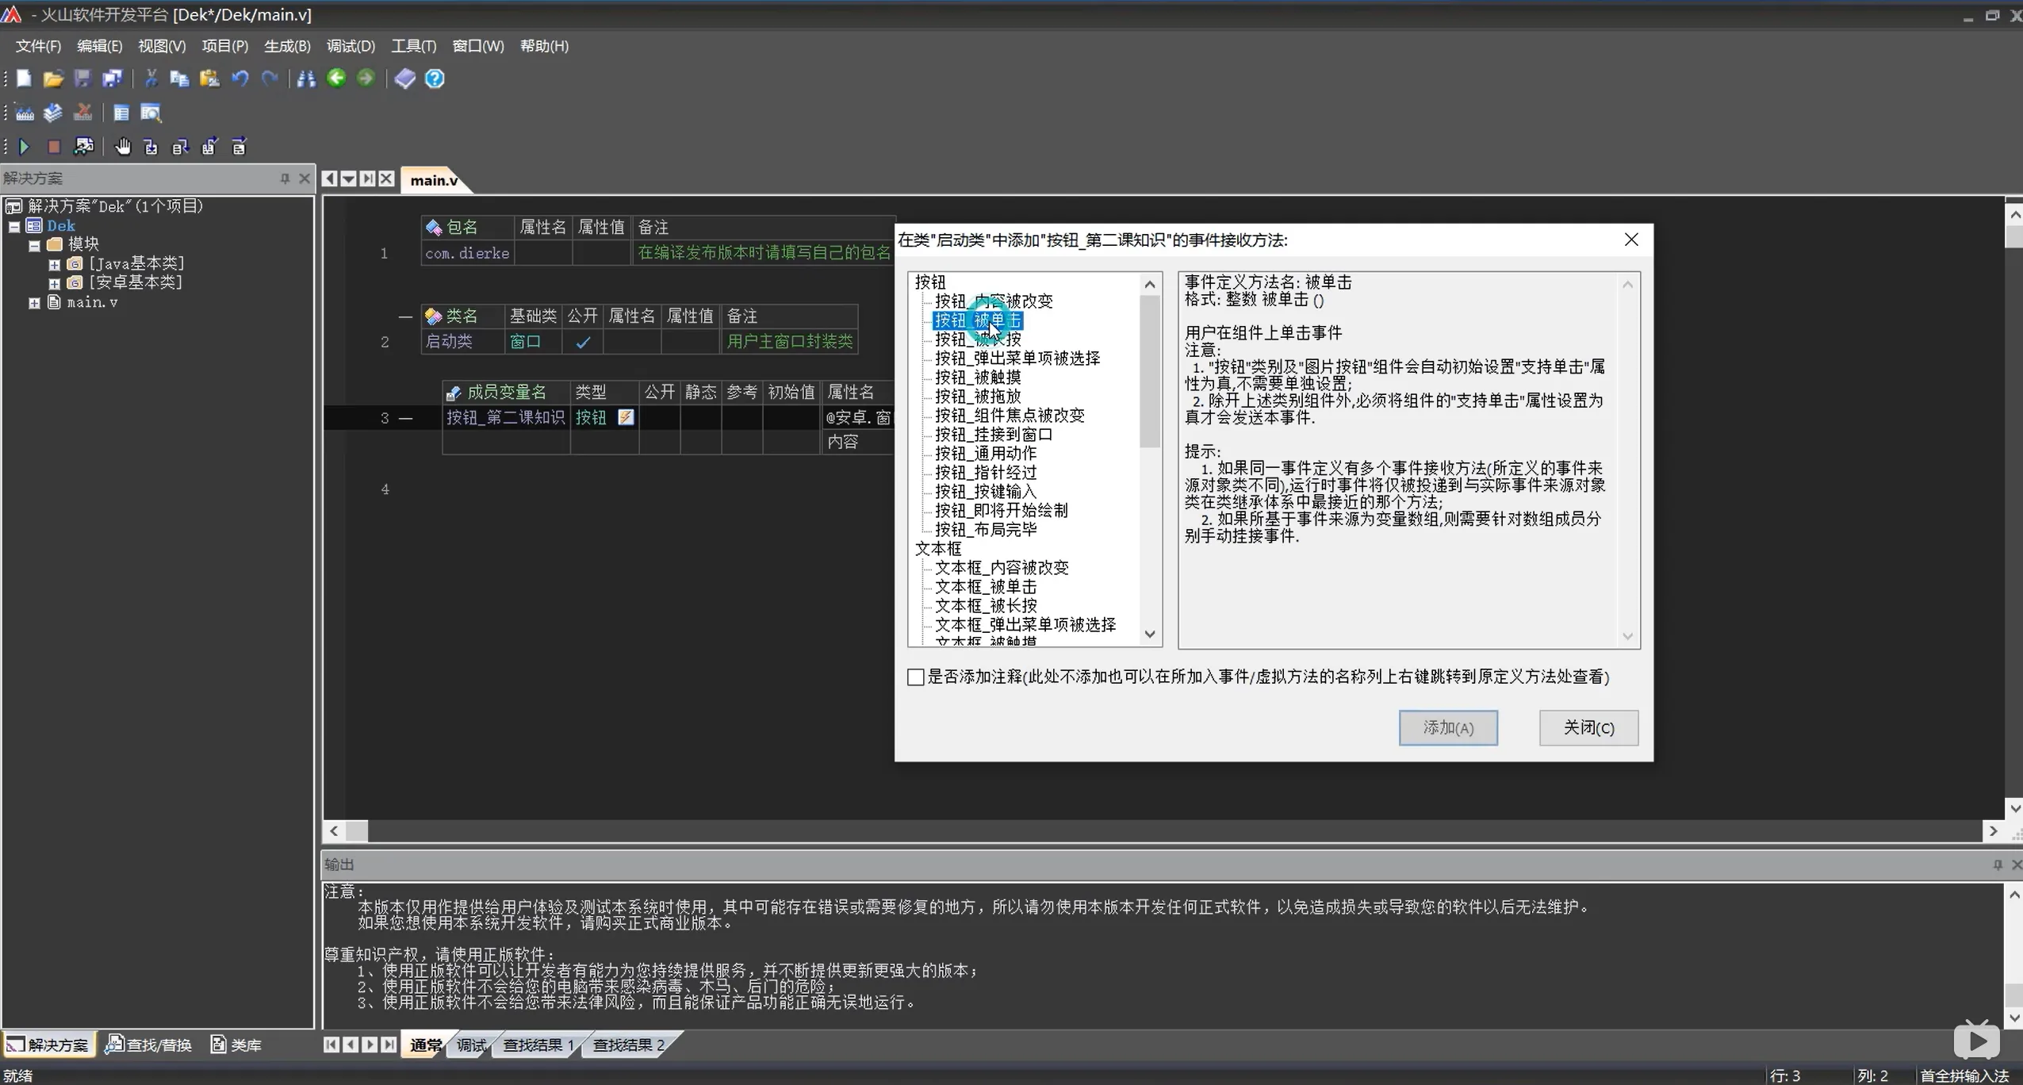Click the 关闭(C) button

1588,727
